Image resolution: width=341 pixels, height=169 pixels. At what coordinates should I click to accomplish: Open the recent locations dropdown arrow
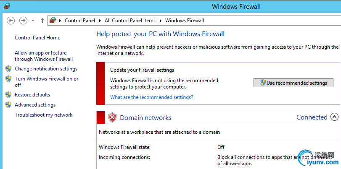point(33,20)
